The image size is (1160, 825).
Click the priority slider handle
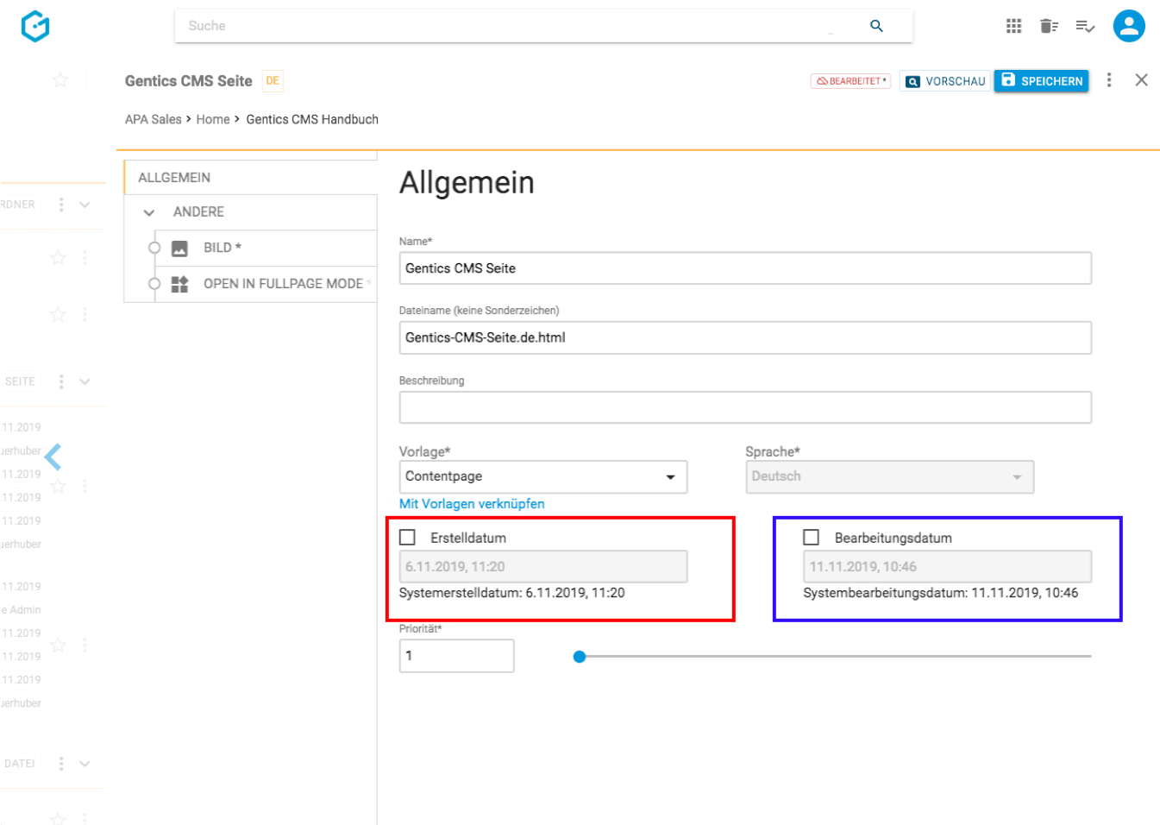point(580,657)
